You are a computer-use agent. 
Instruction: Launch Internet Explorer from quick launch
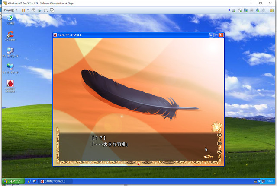tap(29, 181)
